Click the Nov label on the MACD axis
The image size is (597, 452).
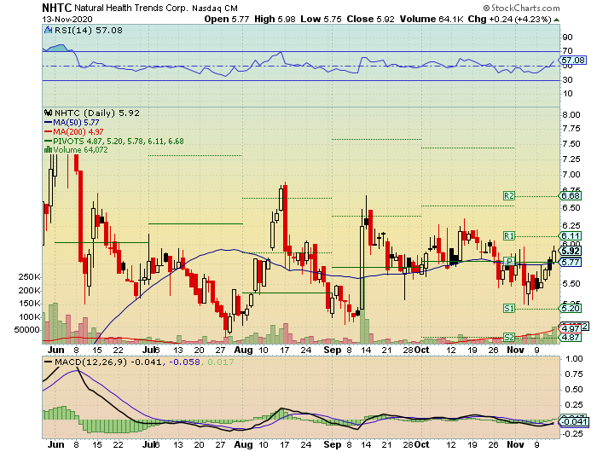pos(515,445)
